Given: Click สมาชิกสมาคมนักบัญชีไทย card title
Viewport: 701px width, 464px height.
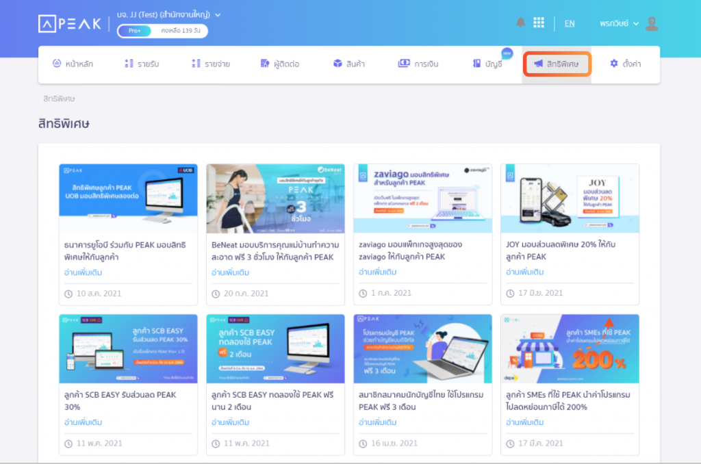Looking at the screenshot, I should [x=421, y=400].
